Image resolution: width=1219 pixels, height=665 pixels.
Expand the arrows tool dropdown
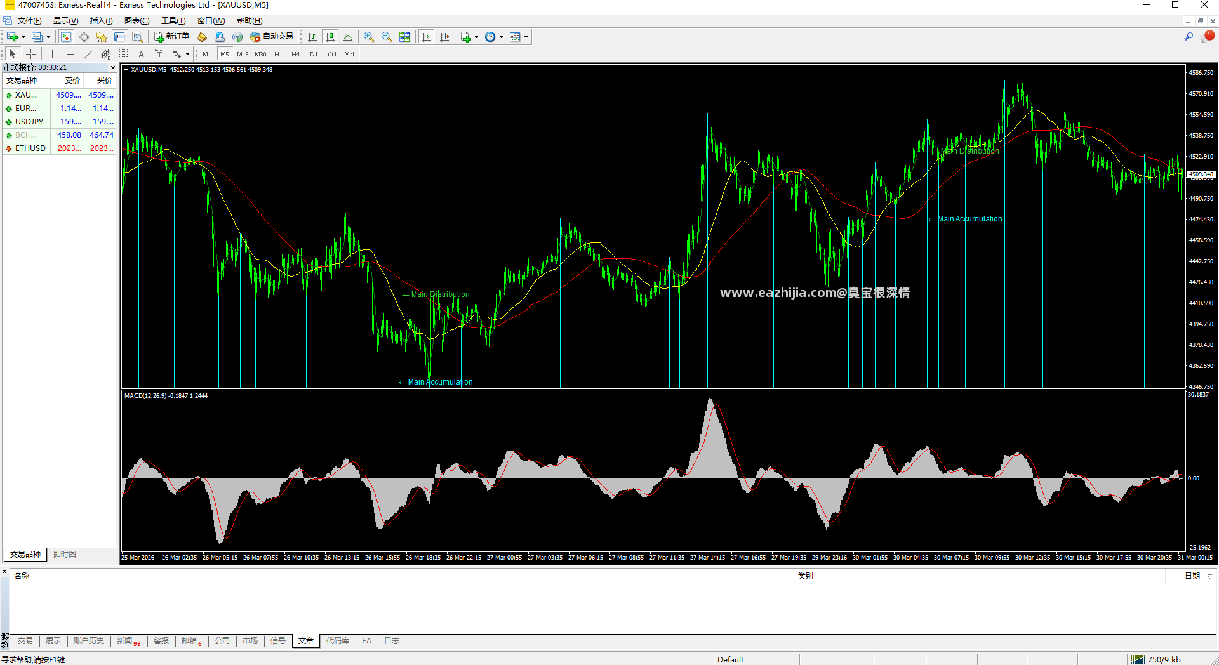click(187, 55)
